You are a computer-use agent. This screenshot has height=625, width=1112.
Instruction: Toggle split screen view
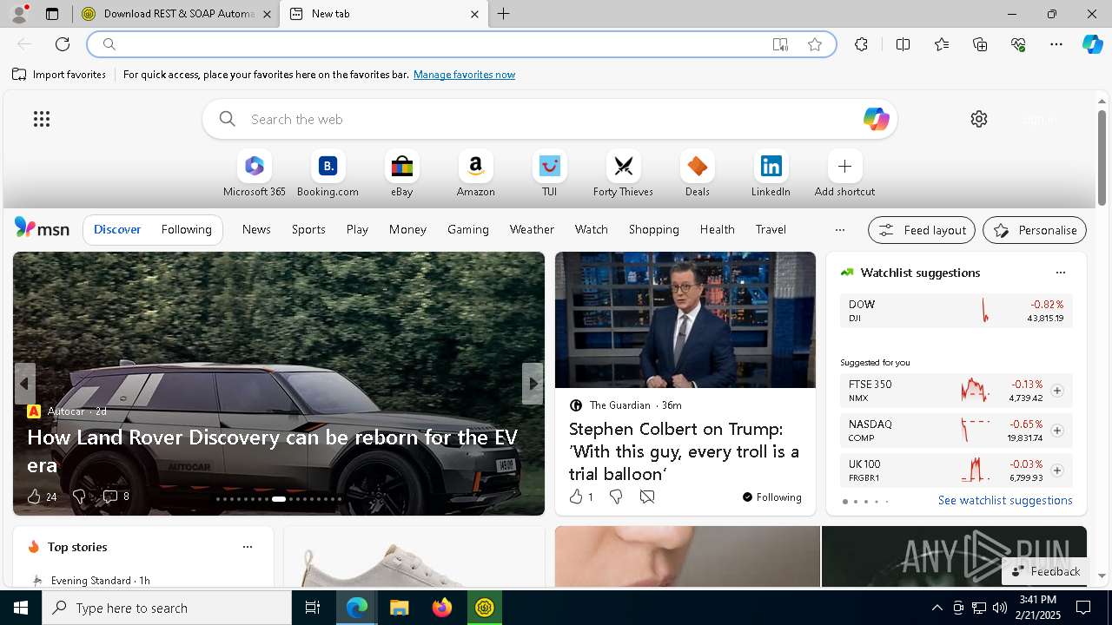903,44
